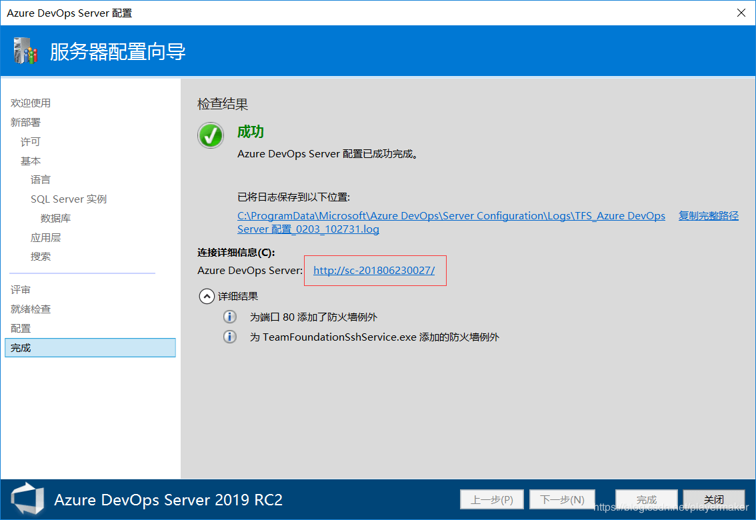Click the 'Azure DevOps Server:' label before the URL
756x520 pixels.
[250, 271]
